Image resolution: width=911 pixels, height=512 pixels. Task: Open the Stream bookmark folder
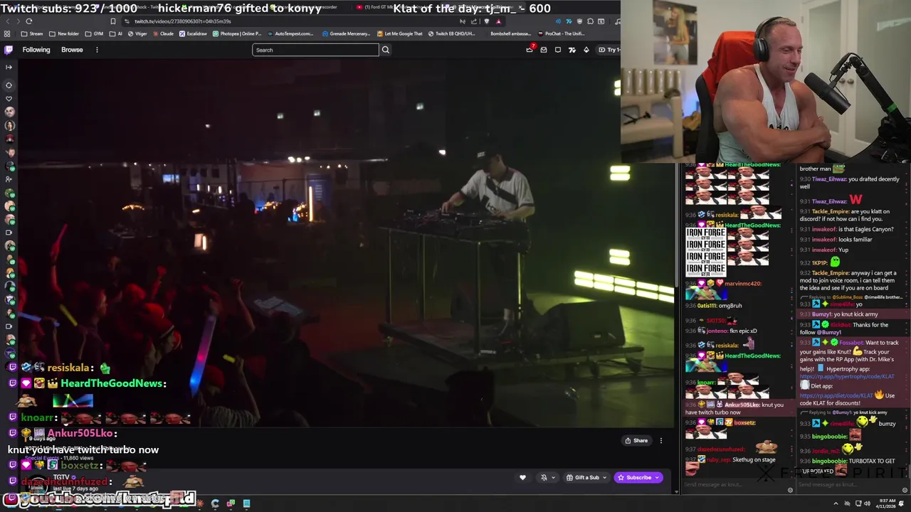pyautogui.click(x=32, y=33)
